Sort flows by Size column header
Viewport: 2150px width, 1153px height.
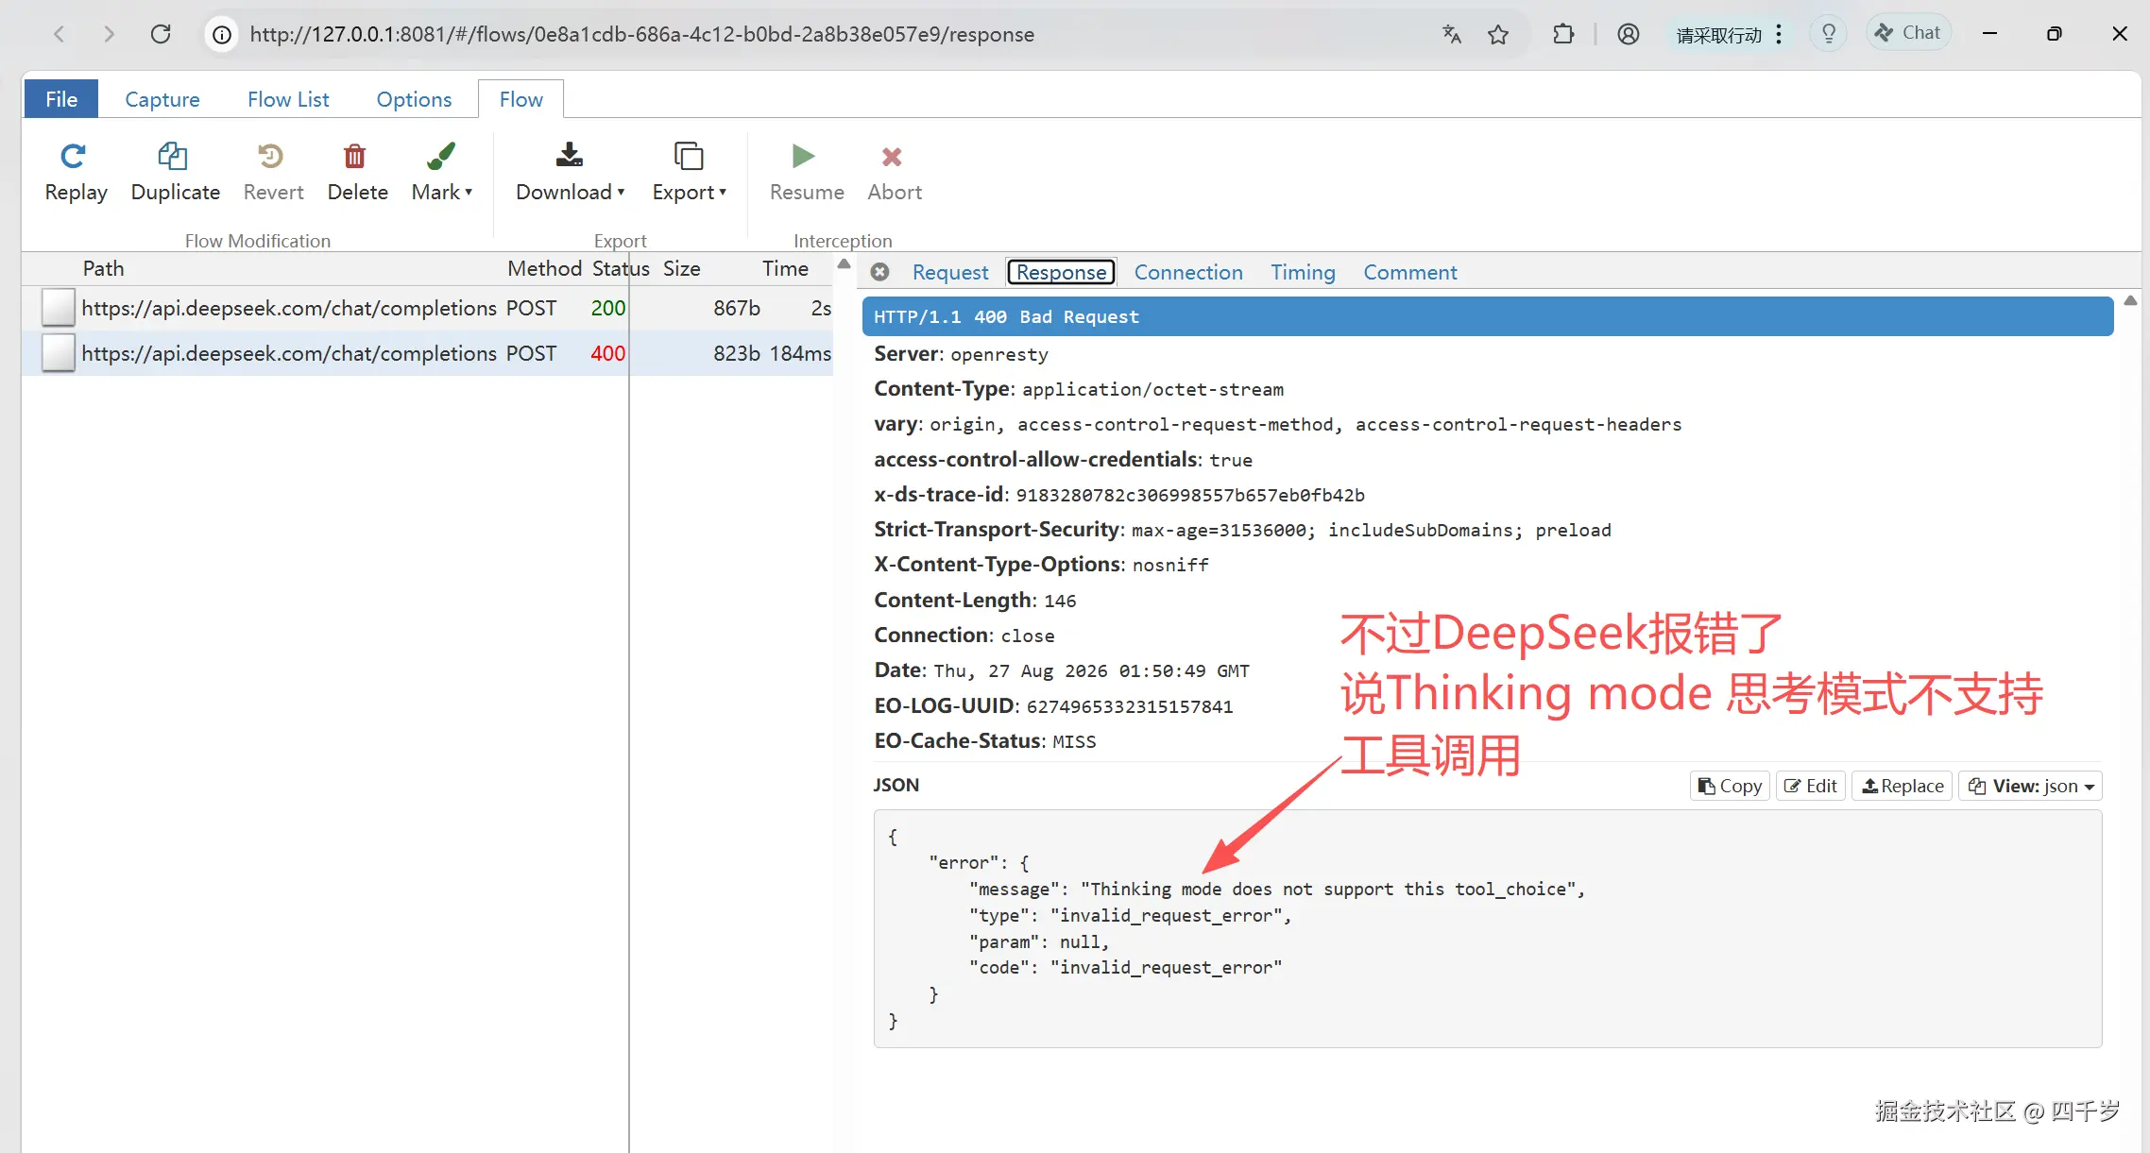681,268
